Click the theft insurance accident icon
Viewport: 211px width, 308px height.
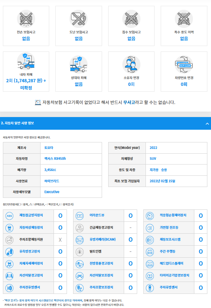click(x=79, y=19)
